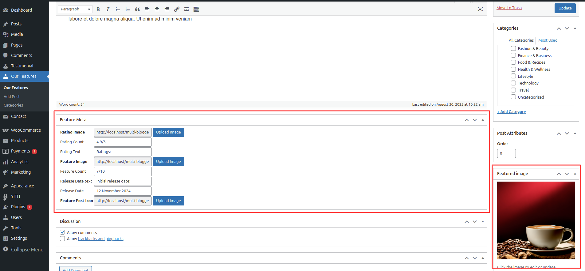Check the Finance & Business category
This screenshot has height=271, width=585.
tap(513, 55)
